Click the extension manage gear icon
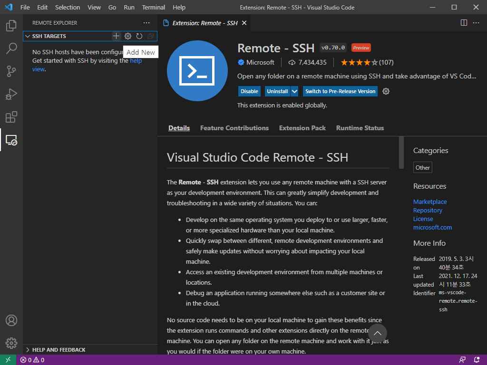This screenshot has height=365, width=487. 386,91
